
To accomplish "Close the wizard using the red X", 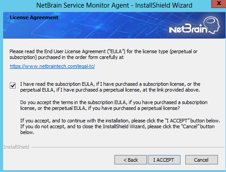I will pos(219,4).
